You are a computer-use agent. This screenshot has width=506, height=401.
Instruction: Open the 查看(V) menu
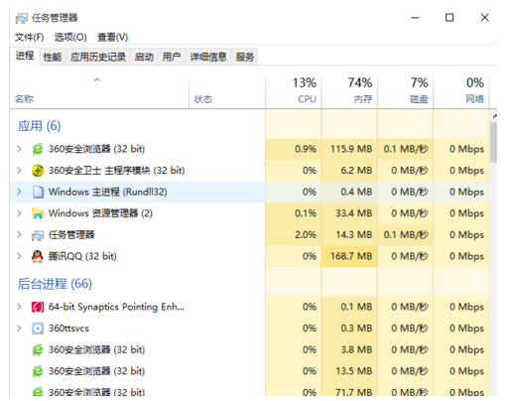click(112, 37)
